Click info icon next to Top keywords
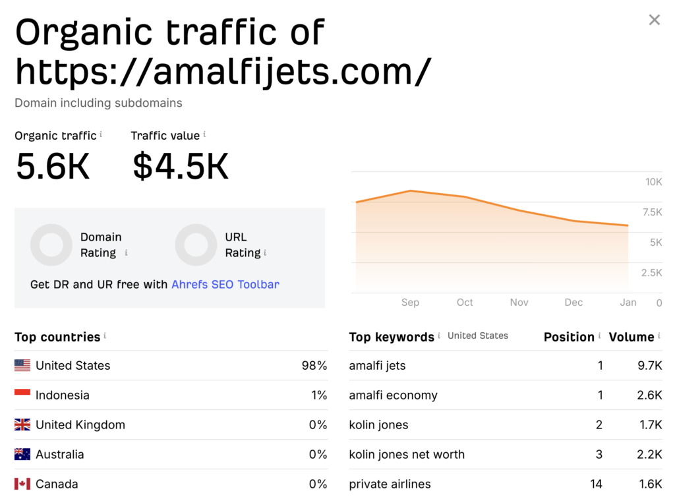Screen dimensions: 675x497 pyautogui.click(x=439, y=336)
